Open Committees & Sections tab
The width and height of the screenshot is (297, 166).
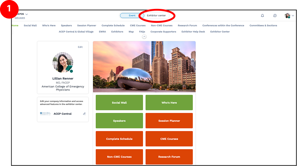pos(263,25)
